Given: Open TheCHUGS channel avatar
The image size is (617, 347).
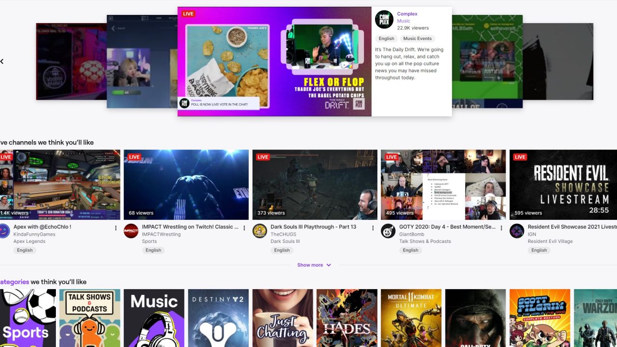Looking at the screenshot, I should pos(260,231).
